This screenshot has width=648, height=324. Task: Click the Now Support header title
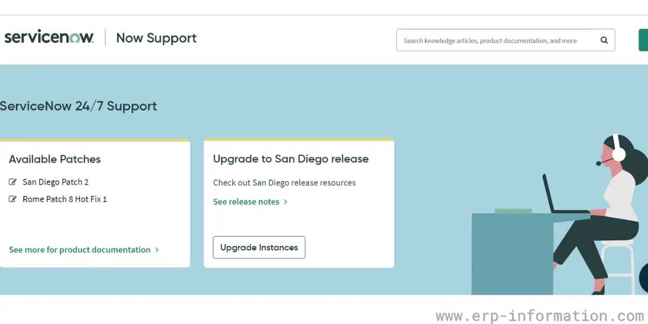[157, 38]
